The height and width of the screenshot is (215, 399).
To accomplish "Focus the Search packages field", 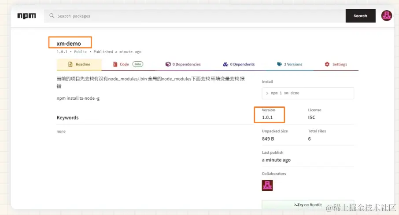I will tap(195, 16).
